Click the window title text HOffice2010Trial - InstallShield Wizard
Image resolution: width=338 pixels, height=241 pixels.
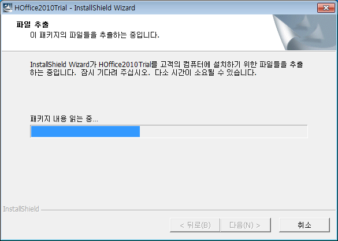[x=75, y=8]
